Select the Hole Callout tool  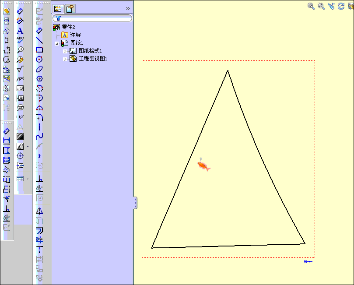coord(20,117)
